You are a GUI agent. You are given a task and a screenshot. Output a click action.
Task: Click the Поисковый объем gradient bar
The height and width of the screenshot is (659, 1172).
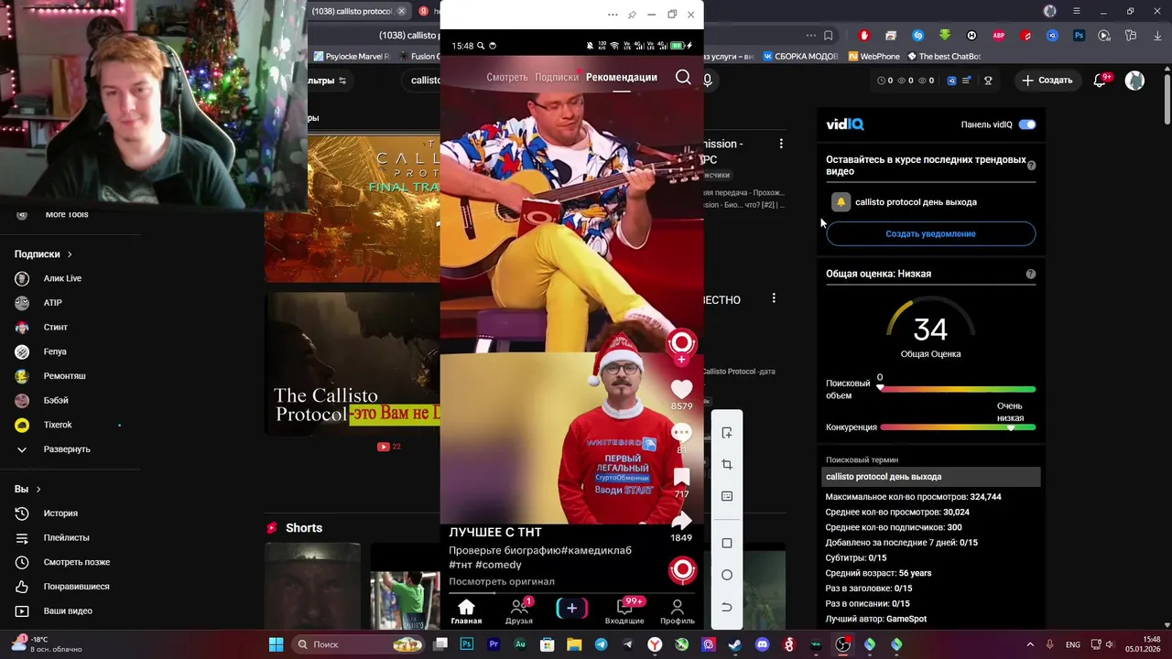[x=958, y=389]
